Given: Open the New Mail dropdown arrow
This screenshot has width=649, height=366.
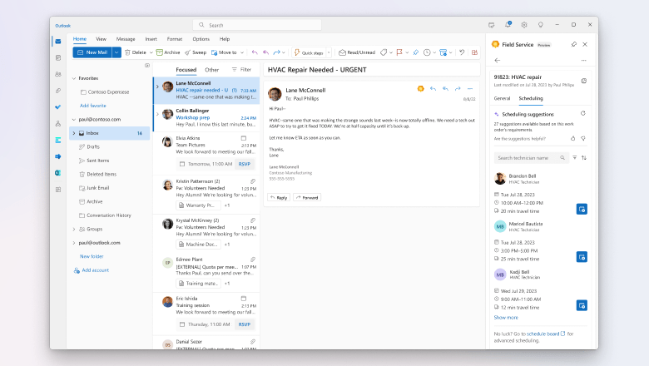Looking at the screenshot, I should 116,52.
